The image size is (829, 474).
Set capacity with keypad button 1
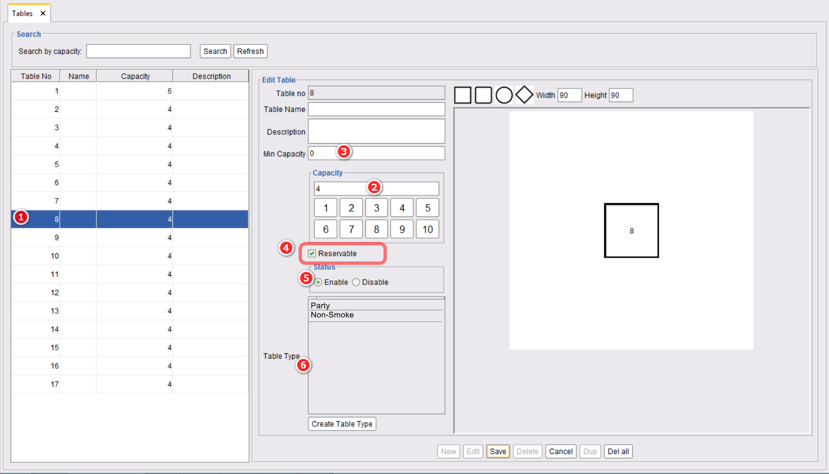(x=326, y=208)
